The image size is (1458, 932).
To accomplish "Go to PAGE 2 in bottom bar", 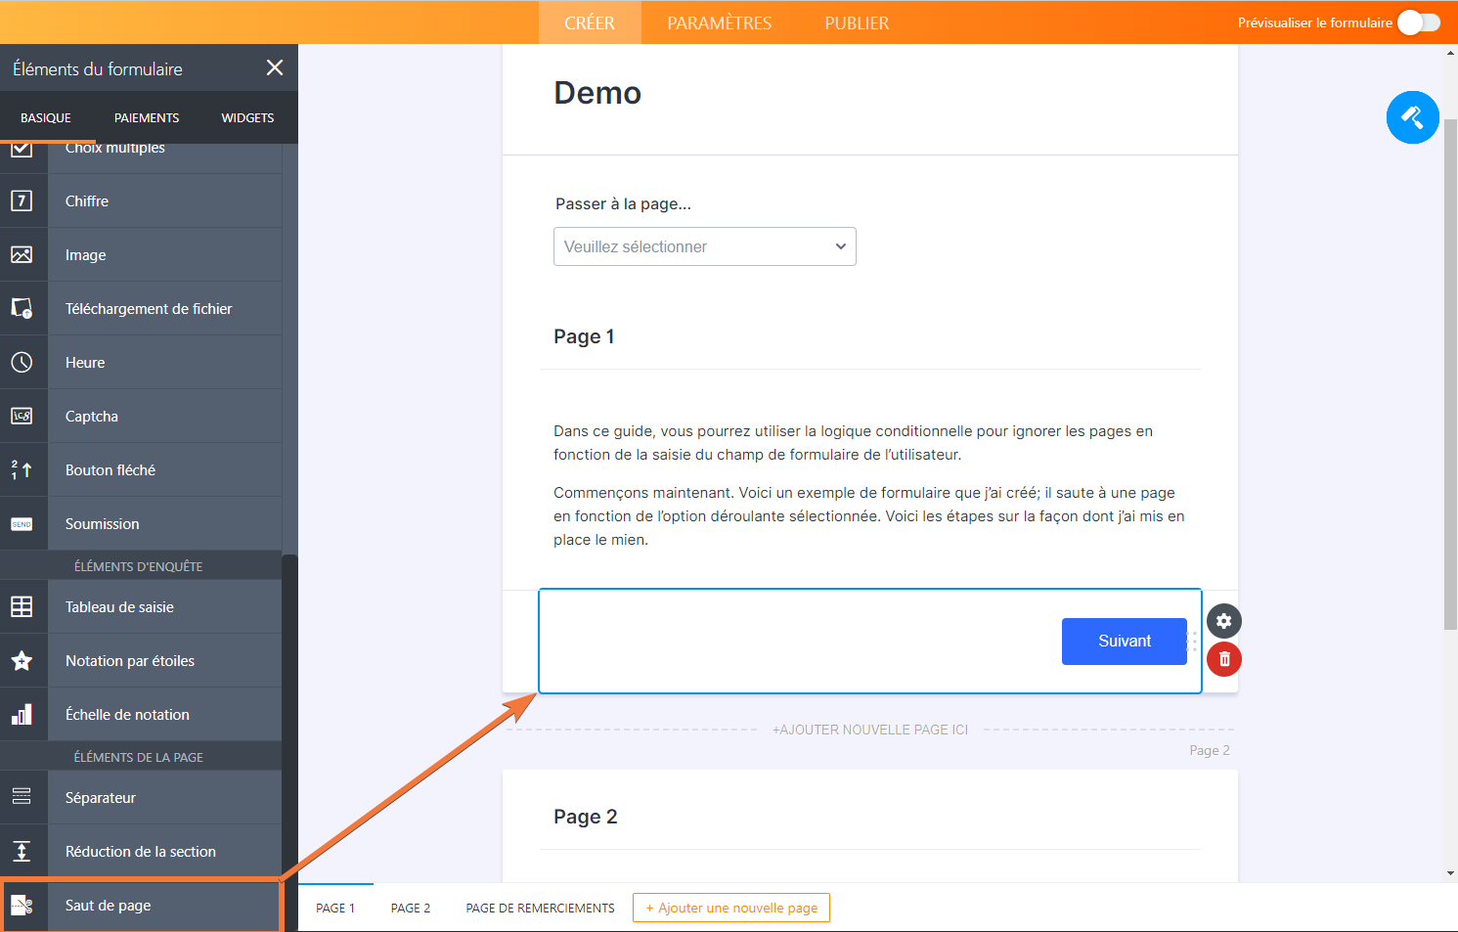I will [x=410, y=908].
